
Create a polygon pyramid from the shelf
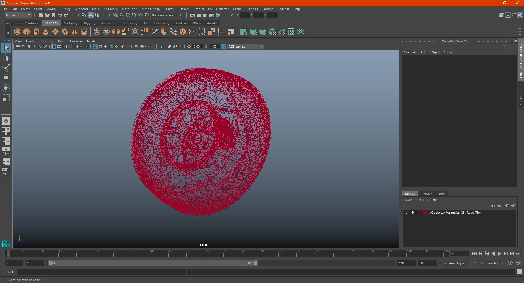click(x=75, y=32)
